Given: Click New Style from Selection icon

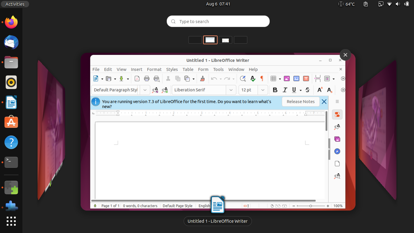Looking at the screenshot, I should (x=165, y=90).
